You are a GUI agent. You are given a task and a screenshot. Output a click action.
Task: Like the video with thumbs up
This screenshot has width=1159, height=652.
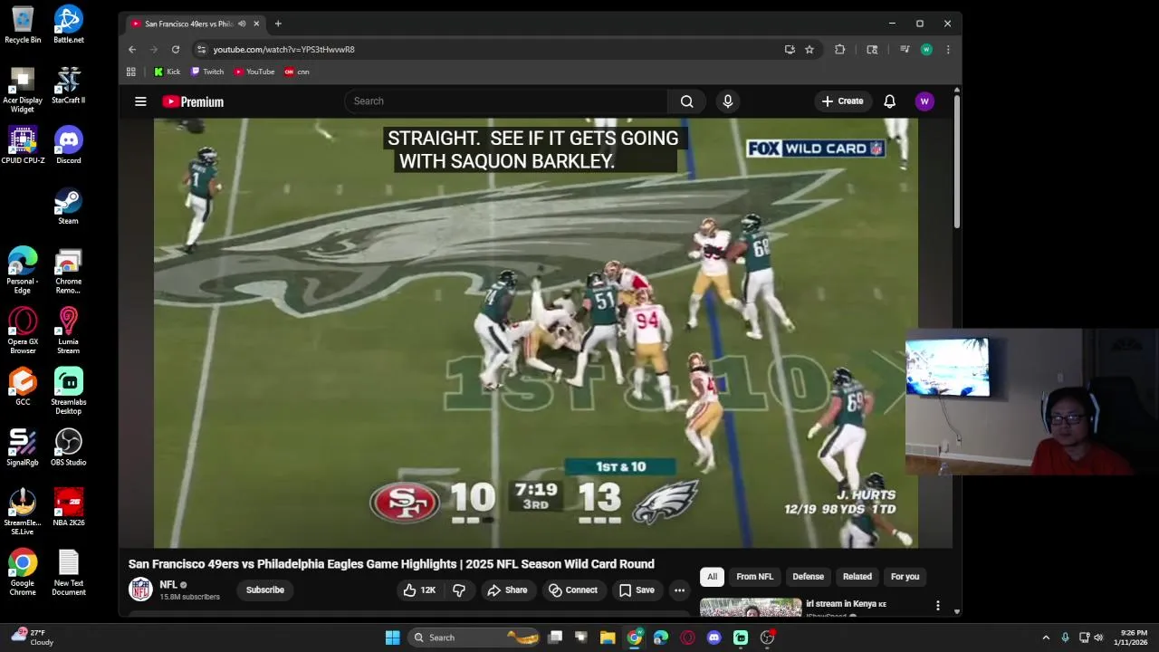pos(419,590)
